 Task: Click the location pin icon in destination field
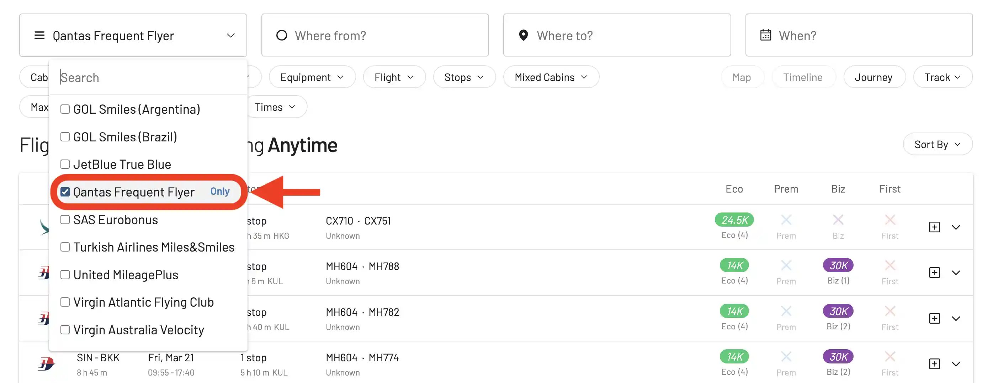[524, 35]
